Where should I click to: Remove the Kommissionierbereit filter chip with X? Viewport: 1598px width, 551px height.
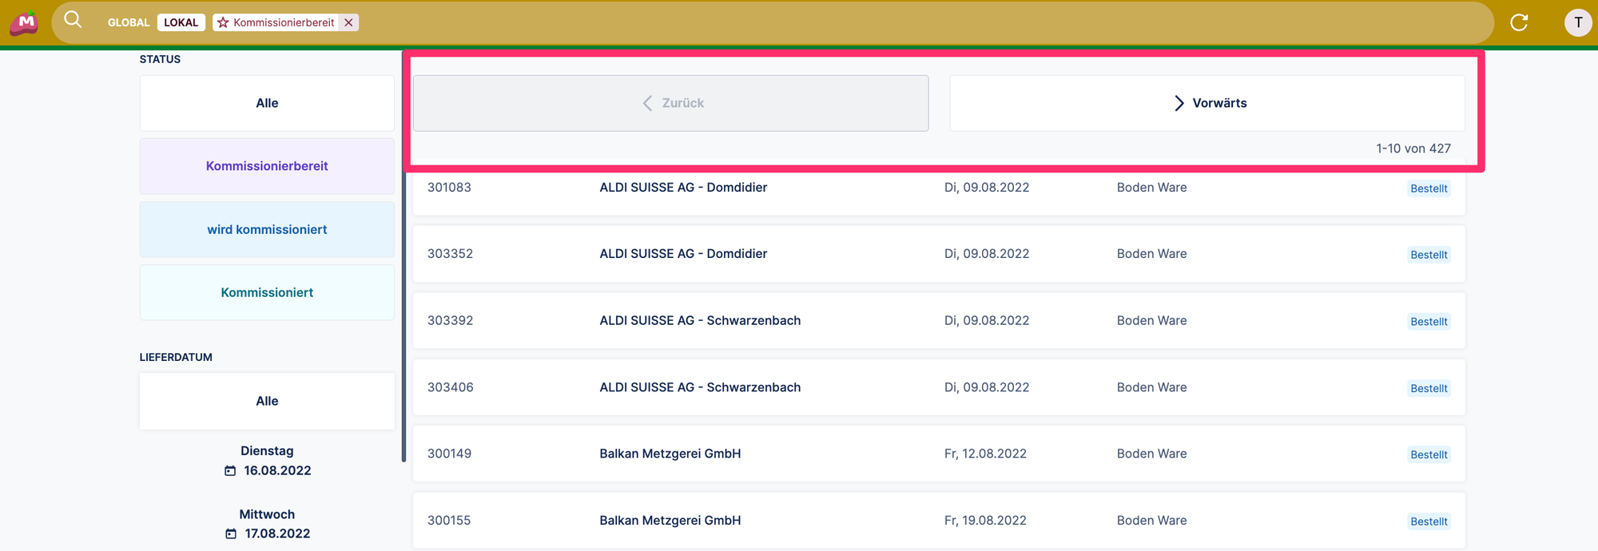(348, 22)
